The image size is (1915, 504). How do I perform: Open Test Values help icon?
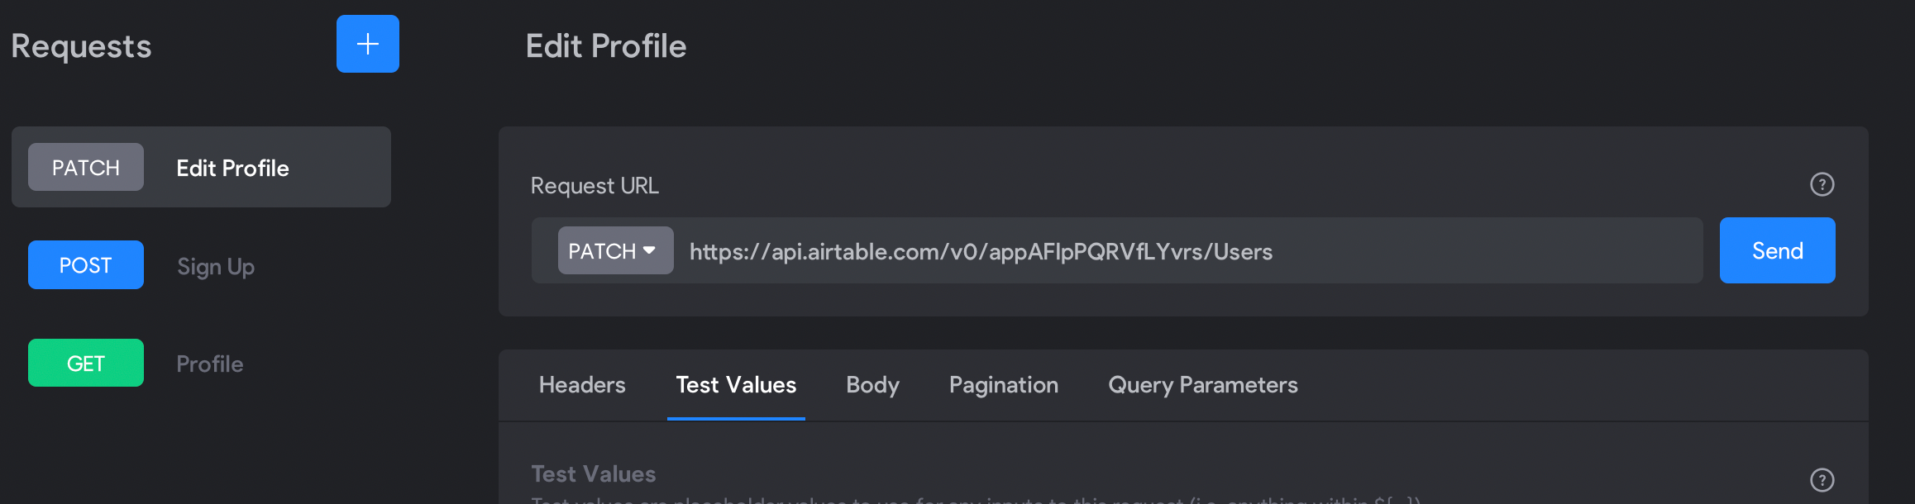coord(1822,480)
